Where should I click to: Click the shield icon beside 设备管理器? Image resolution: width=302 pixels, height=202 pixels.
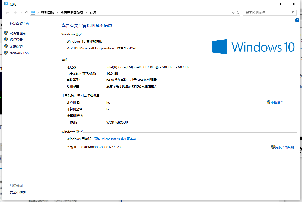6,33
